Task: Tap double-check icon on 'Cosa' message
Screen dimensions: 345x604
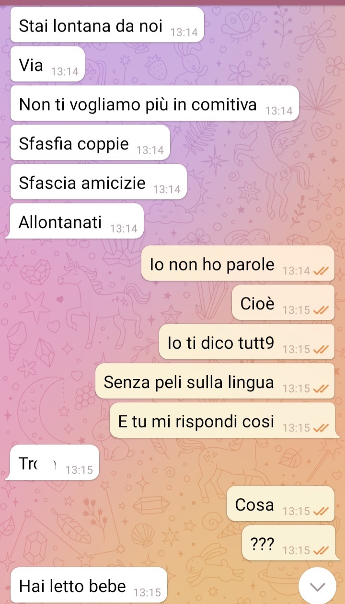Action: [321, 512]
